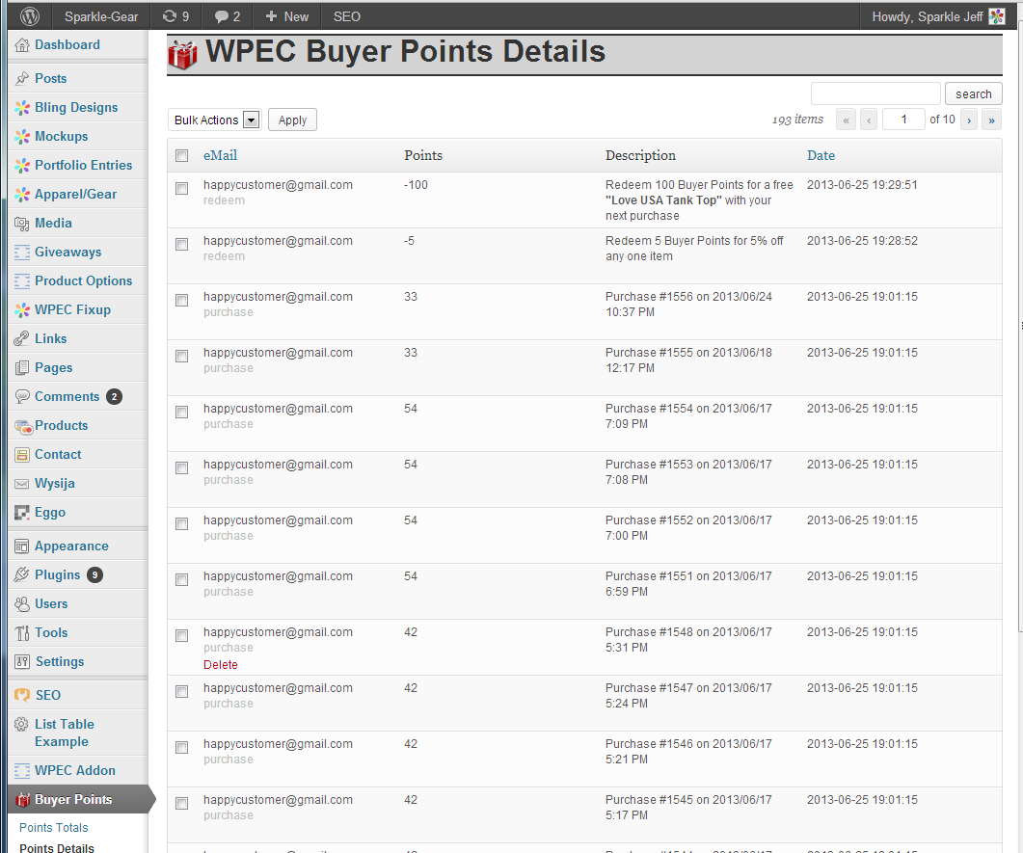Click the Dashboard home icon in sidebar
The height and width of the screenshot is (853, 1023).
[x=22, y=45]
